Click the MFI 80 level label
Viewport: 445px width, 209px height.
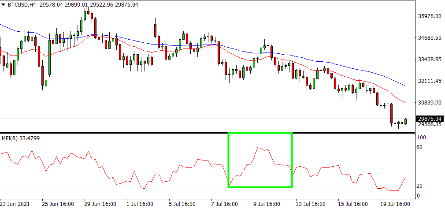click(419, 147)
